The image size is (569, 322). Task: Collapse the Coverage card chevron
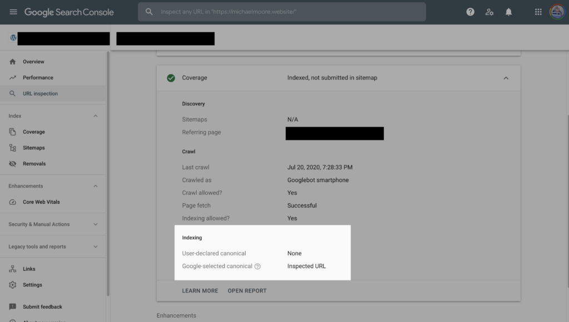[506, 78]
